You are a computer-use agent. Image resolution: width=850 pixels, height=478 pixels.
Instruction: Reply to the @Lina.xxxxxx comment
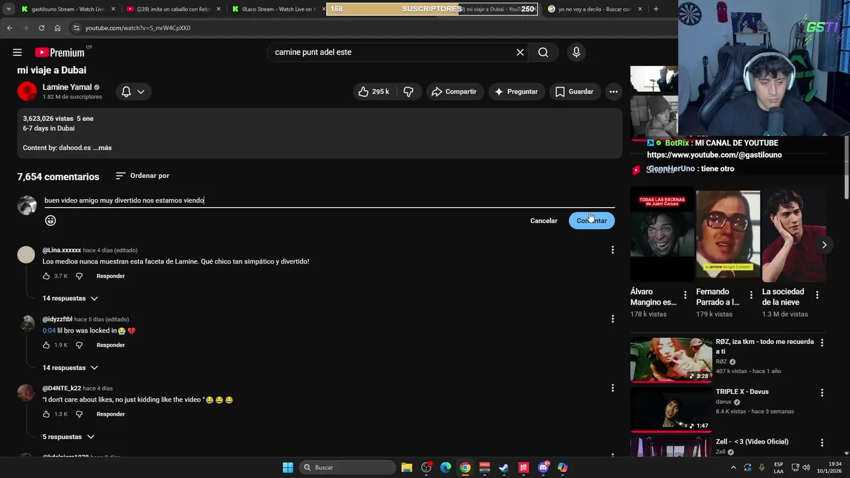pos(110,276)
